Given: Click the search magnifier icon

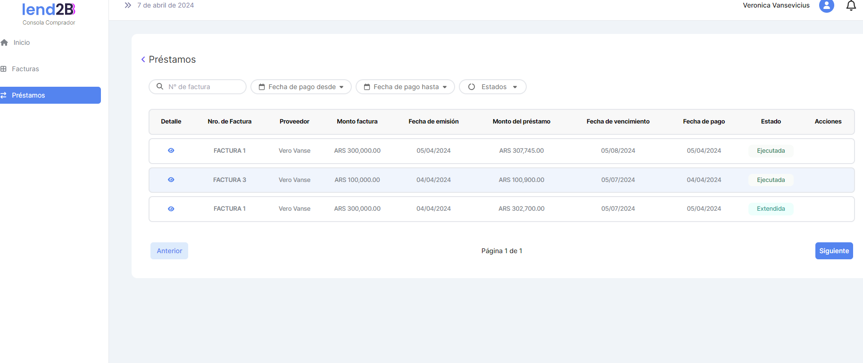Looking at the screenshot, I should coord(160,87).
